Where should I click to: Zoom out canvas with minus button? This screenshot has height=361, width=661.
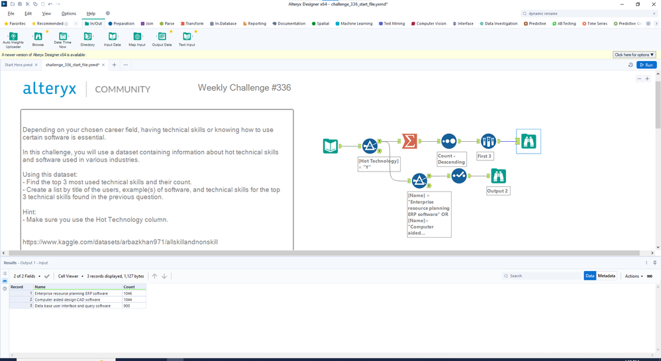tap(639, 79)
